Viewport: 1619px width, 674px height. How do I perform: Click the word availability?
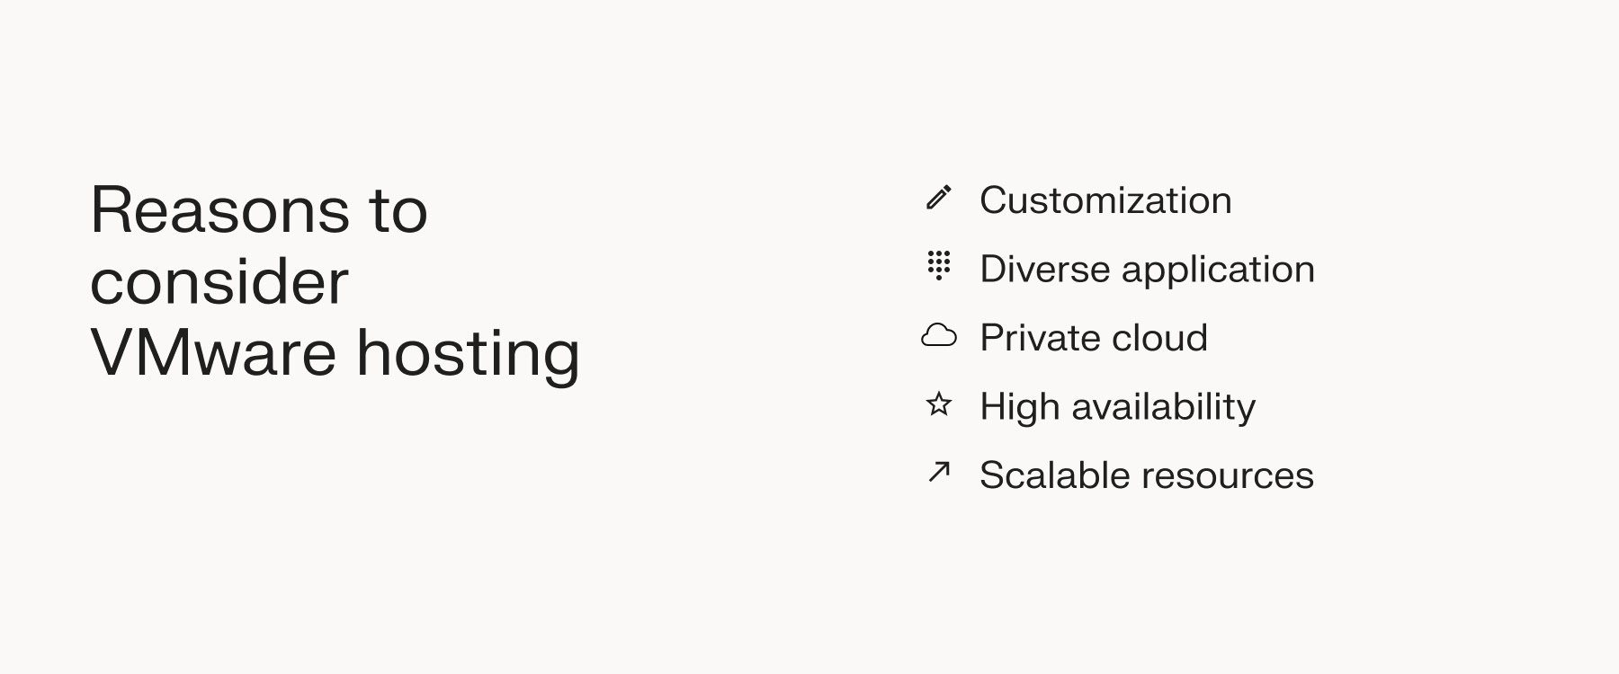[x=1163, y=407]
